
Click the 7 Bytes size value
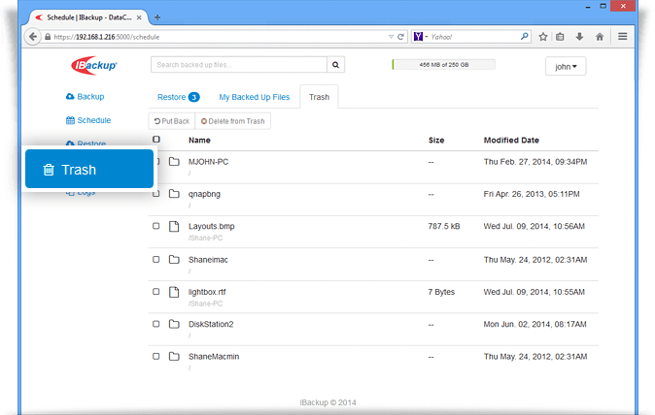(441, 292)
